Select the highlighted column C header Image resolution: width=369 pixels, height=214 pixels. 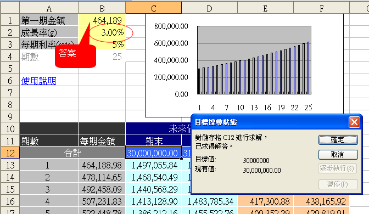point(153,8)
